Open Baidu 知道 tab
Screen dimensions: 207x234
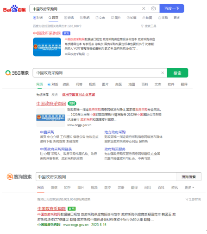click(x=132, y=18)
